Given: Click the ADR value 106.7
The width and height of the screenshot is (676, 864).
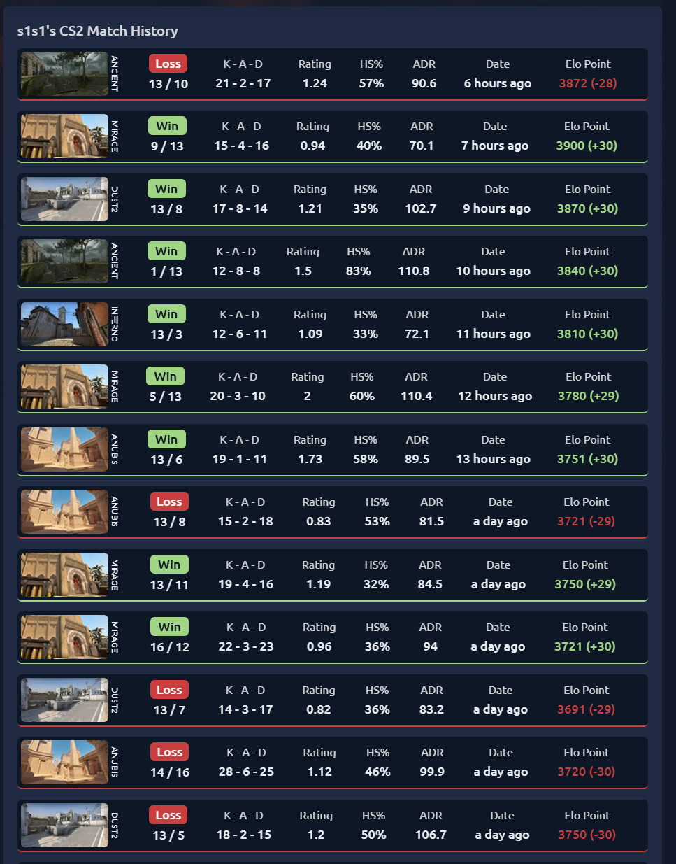Looking at the screenshot, I should 431,835.
